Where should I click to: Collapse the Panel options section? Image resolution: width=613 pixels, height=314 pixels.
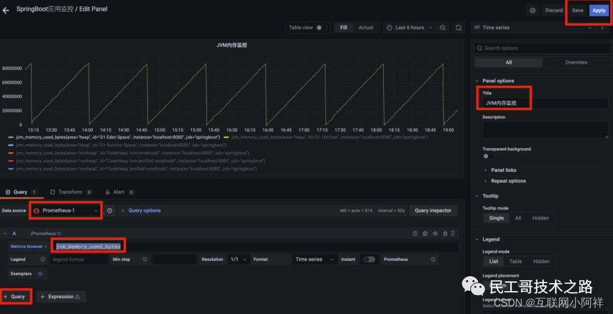(477, 81)
